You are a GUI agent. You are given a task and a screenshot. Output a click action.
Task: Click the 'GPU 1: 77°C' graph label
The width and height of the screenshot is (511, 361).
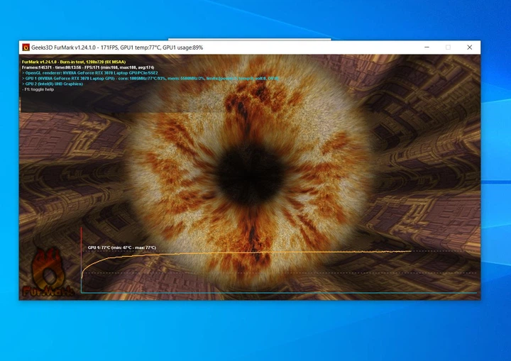[122, 248]
